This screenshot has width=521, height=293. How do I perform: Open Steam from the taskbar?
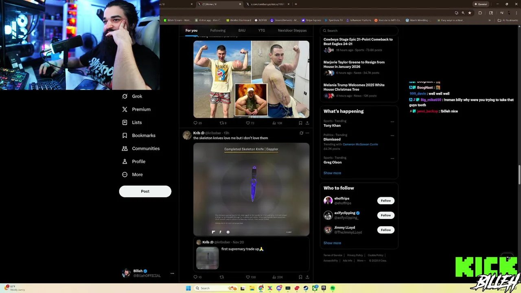306,288
